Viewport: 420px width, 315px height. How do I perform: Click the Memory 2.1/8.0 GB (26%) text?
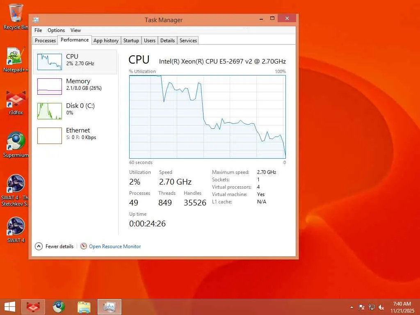pyautogui.click(x=84, y=88)
